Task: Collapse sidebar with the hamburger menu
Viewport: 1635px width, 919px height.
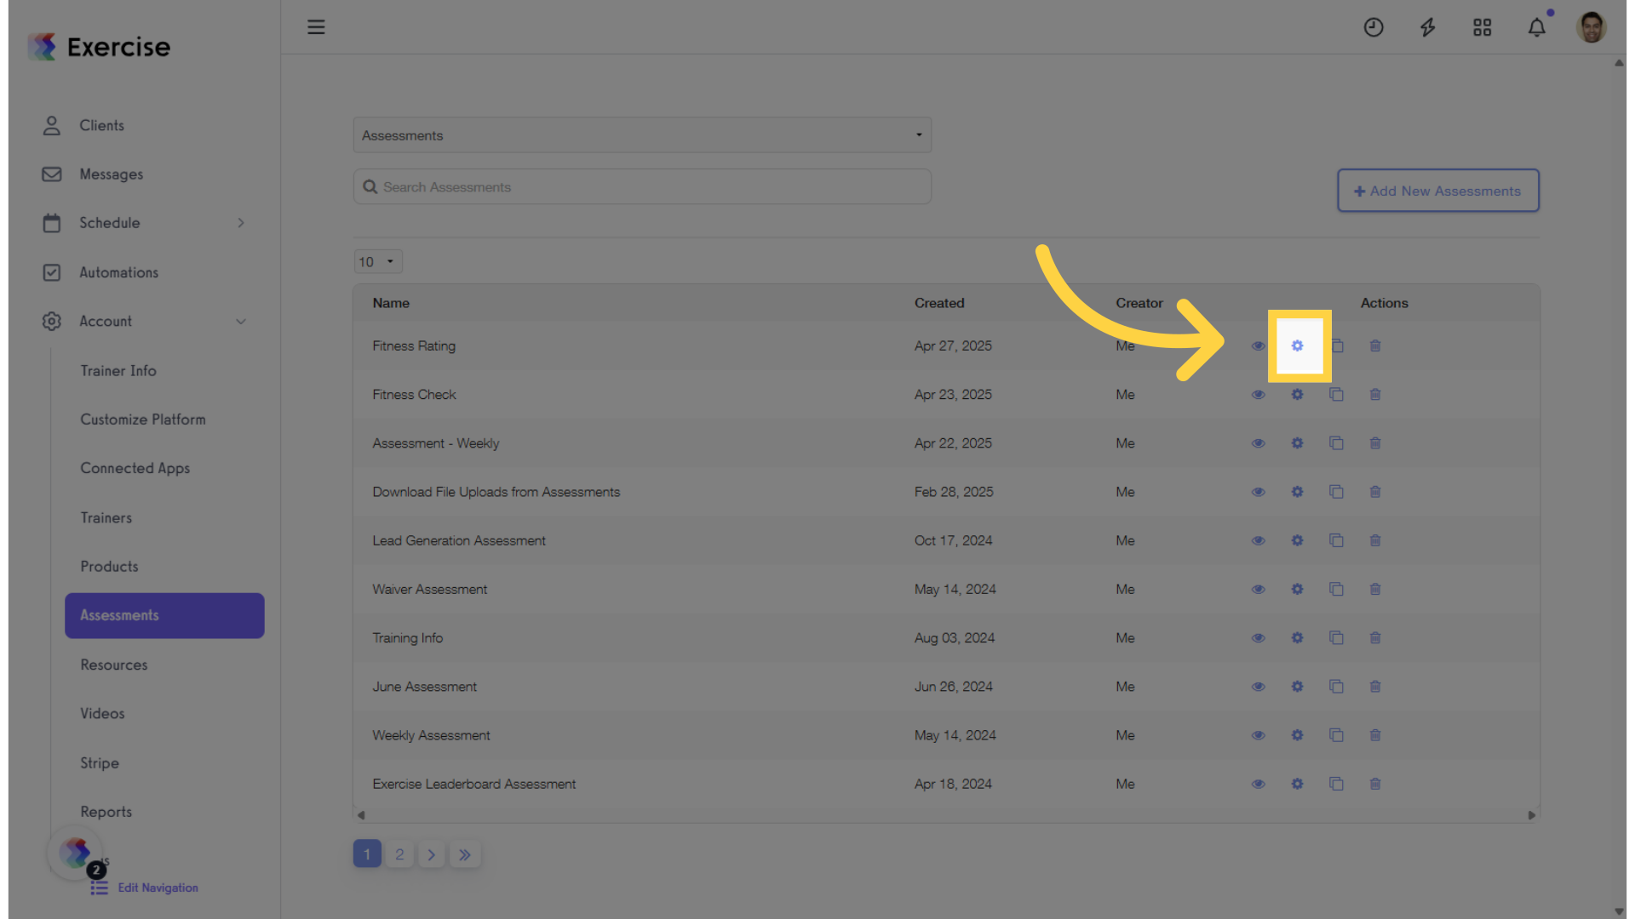Action: [x=316, y=27]
